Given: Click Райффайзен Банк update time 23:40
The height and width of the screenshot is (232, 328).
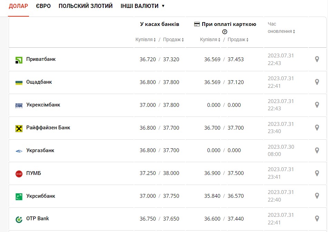Looking at the screenshot, I should (x=274, y=131).
